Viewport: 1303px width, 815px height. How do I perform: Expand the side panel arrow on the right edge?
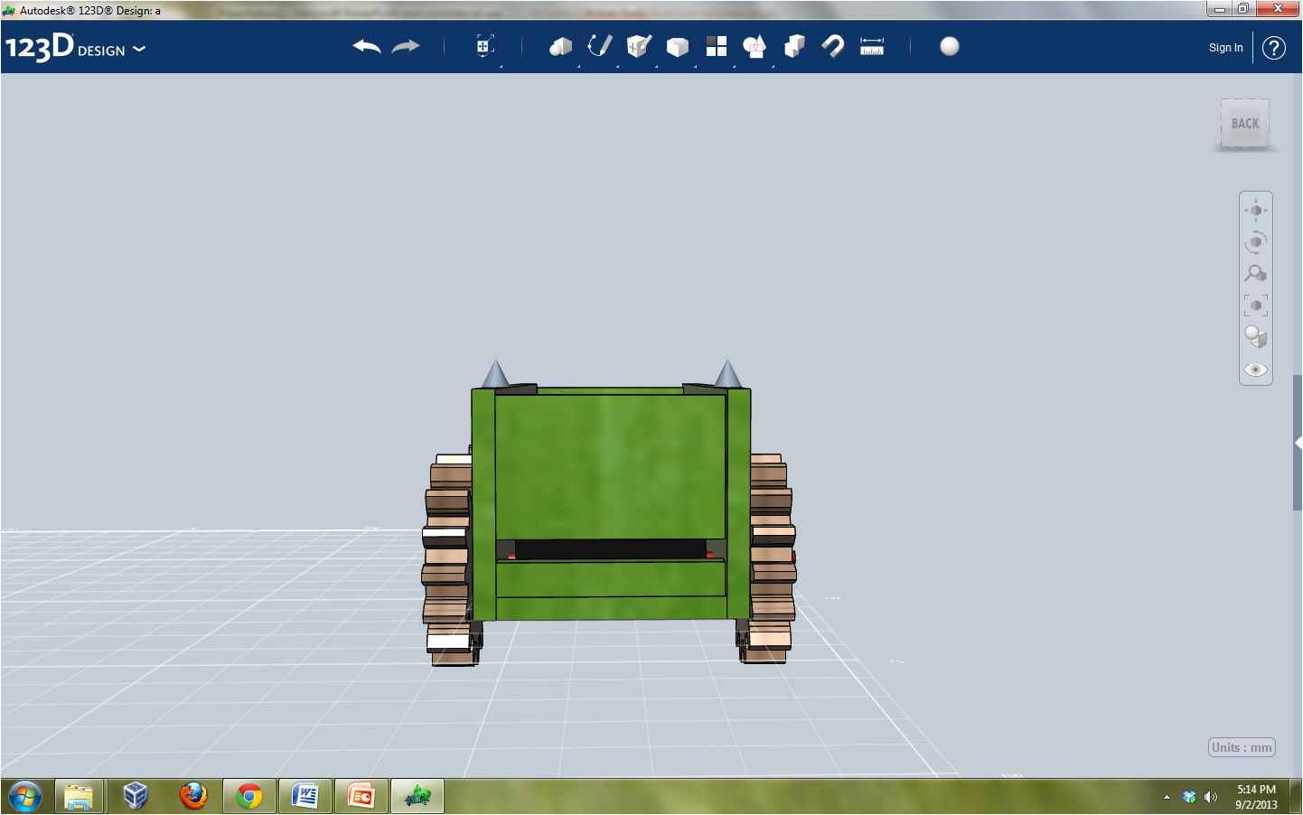pos(1298,443)
